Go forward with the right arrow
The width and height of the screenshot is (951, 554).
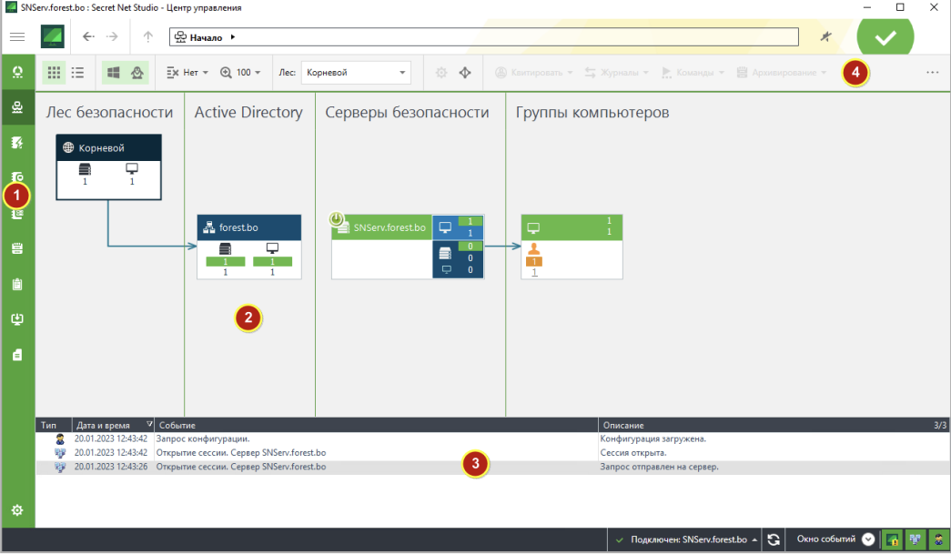112,37
